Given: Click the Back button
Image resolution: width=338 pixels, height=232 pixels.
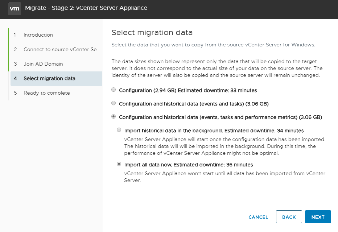Looking at the screenshot, I should coord(289,217).
